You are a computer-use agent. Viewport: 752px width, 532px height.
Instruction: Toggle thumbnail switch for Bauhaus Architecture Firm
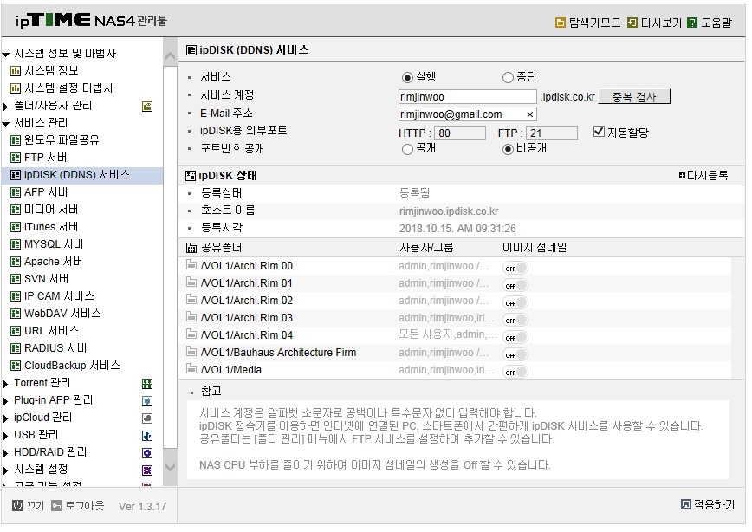coord(515,354)
